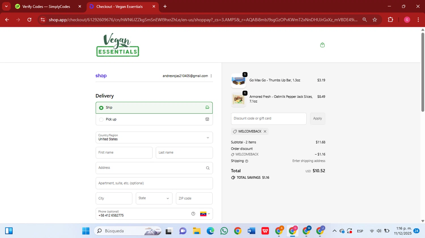
Task: Click Go Max Go Thumbs Up Bar thumbnail
Action: 238,81
